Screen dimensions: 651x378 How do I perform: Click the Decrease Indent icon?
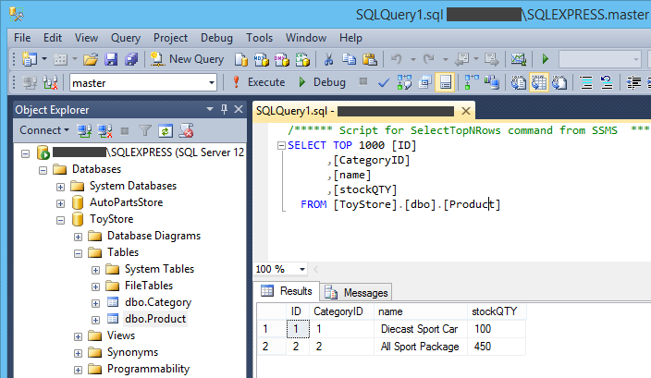click(x=633, y=82)
